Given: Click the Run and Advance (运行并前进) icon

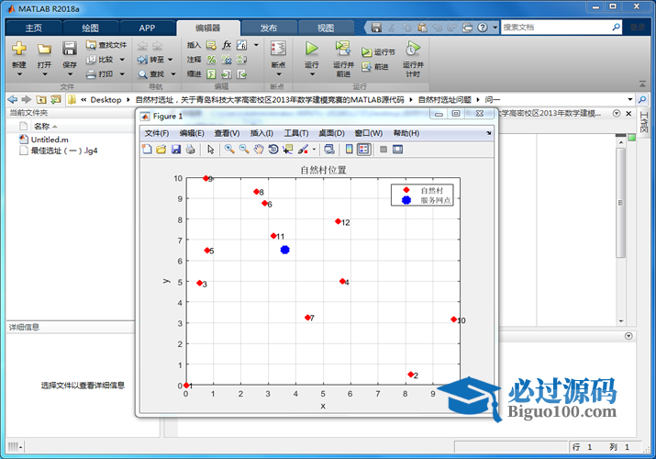Looking at the screenshot, I should coord(343,49).
